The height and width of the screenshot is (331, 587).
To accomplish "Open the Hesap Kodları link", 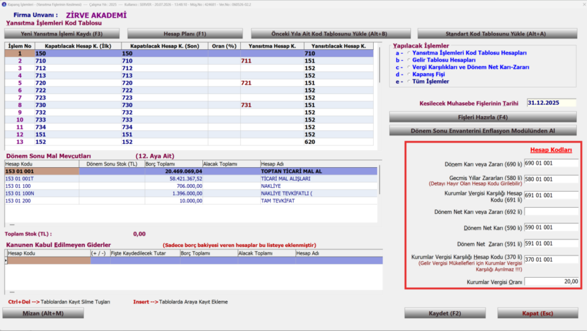I will click(x=551, y=150).
